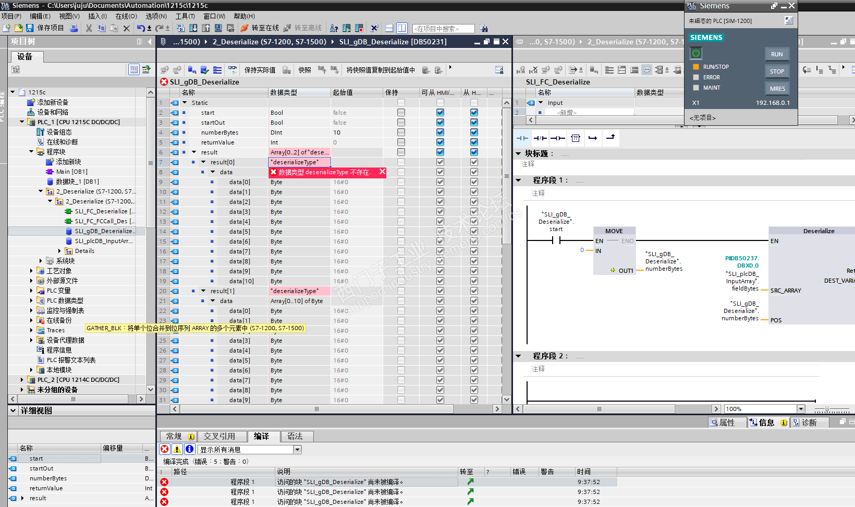Expand PLC_2 [CPU 1214C DC/DC/DC] node
The image size is (855, 507).
(22, 380)
